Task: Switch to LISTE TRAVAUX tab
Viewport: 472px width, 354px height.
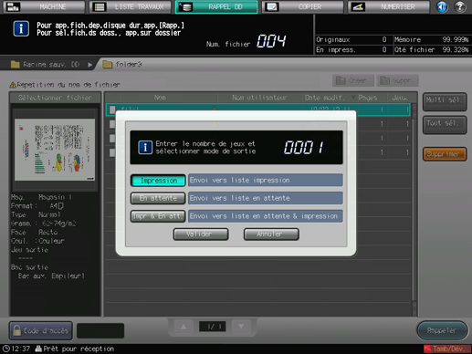Action: point(131,6)
